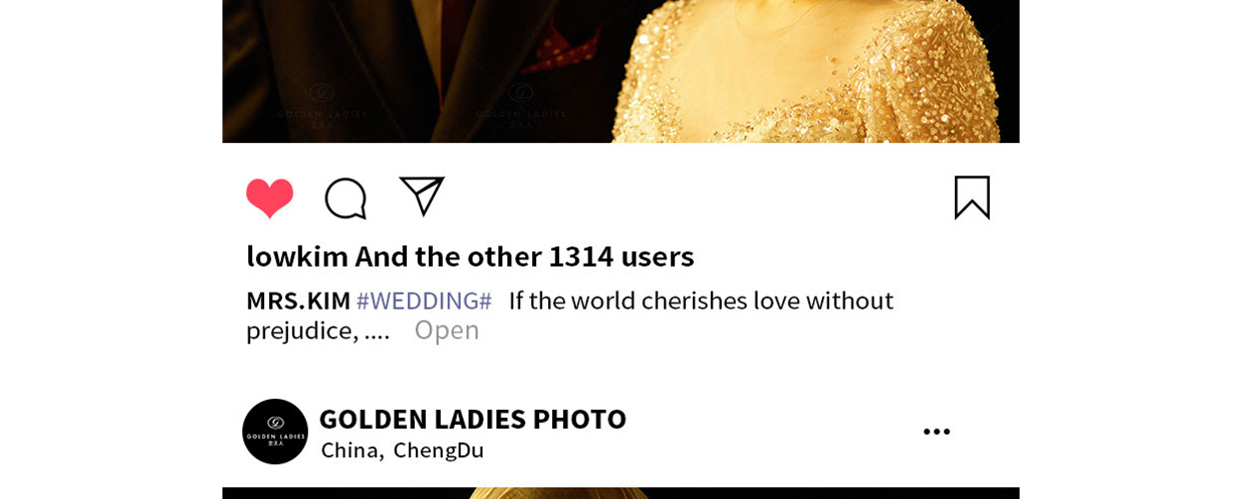Unlike the post with the red heart
The width and height of the screenshot is (1241, 499).
[x=270, y=197]
